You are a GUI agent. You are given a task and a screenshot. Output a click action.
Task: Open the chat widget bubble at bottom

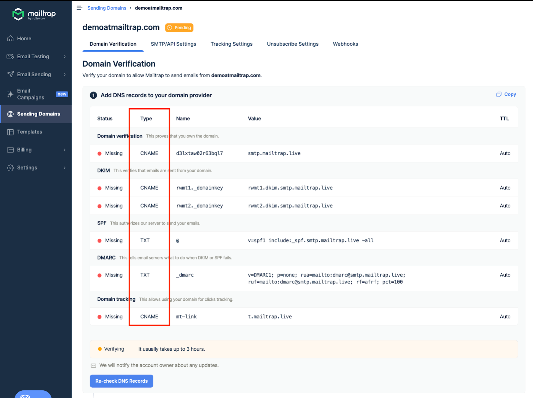[33, 394]
